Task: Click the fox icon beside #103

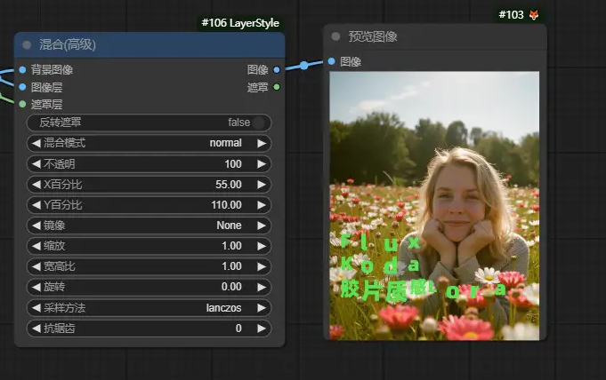Action: point(534,15)
